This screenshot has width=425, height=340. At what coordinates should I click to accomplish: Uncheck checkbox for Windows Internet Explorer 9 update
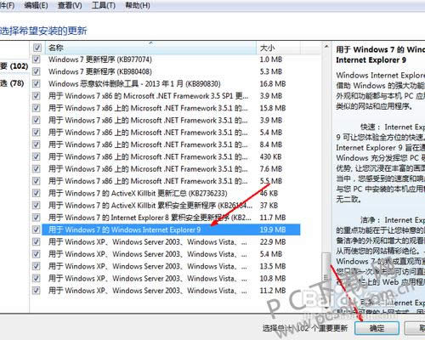click(37, 229)
